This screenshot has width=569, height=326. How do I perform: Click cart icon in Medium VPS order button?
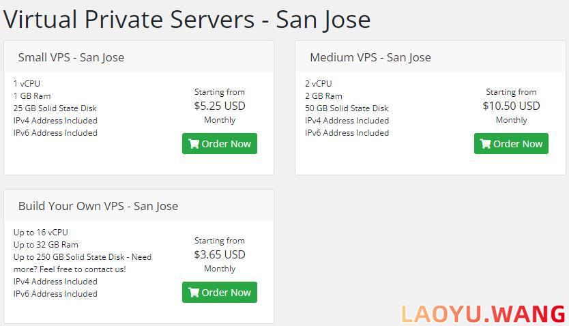point(486,144)
